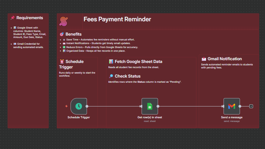Click the target icon next to Benefits
This screenshot has height=149, width=265.
point(62,34)
